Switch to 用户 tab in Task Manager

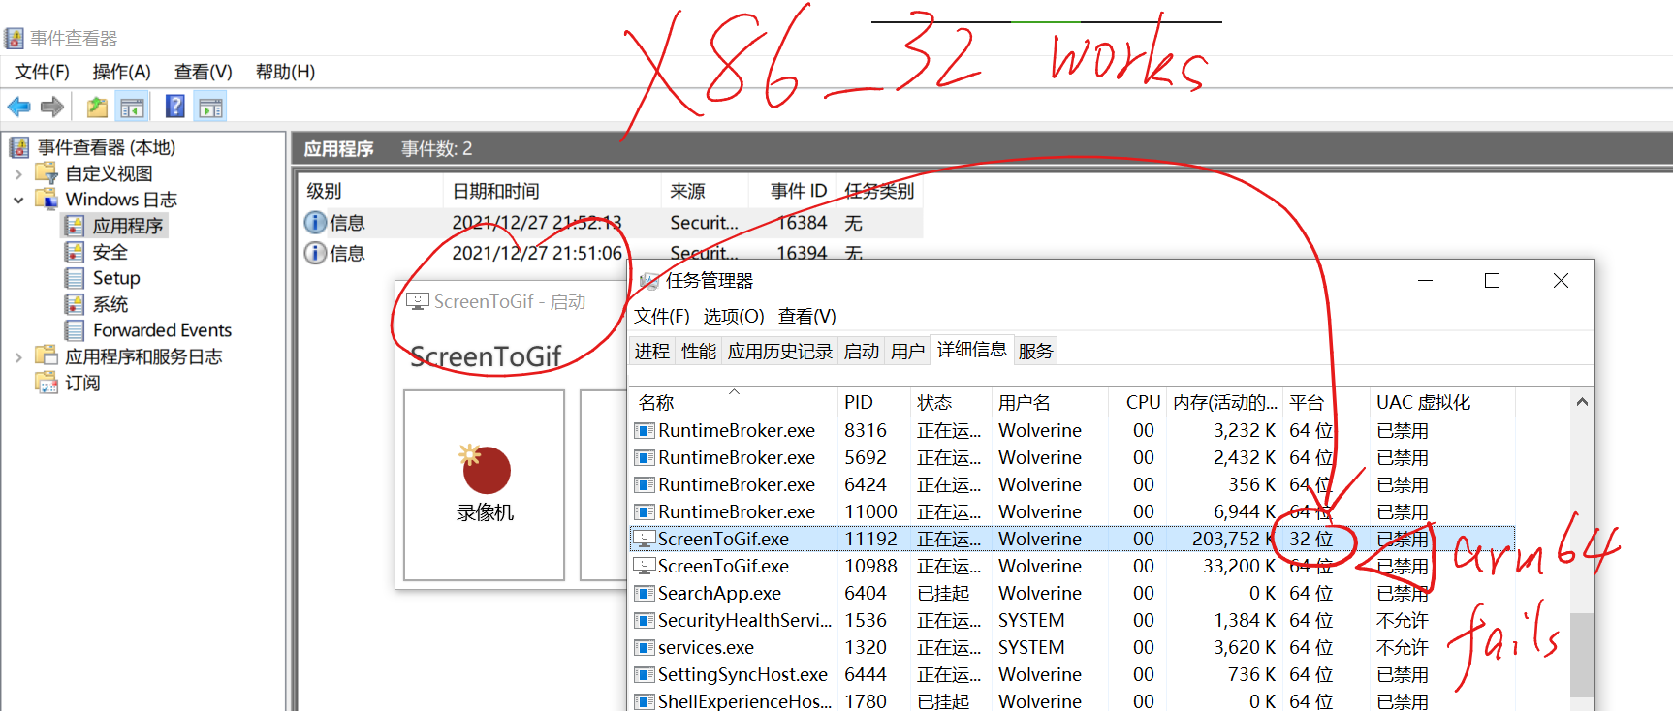tap(908, 352)
